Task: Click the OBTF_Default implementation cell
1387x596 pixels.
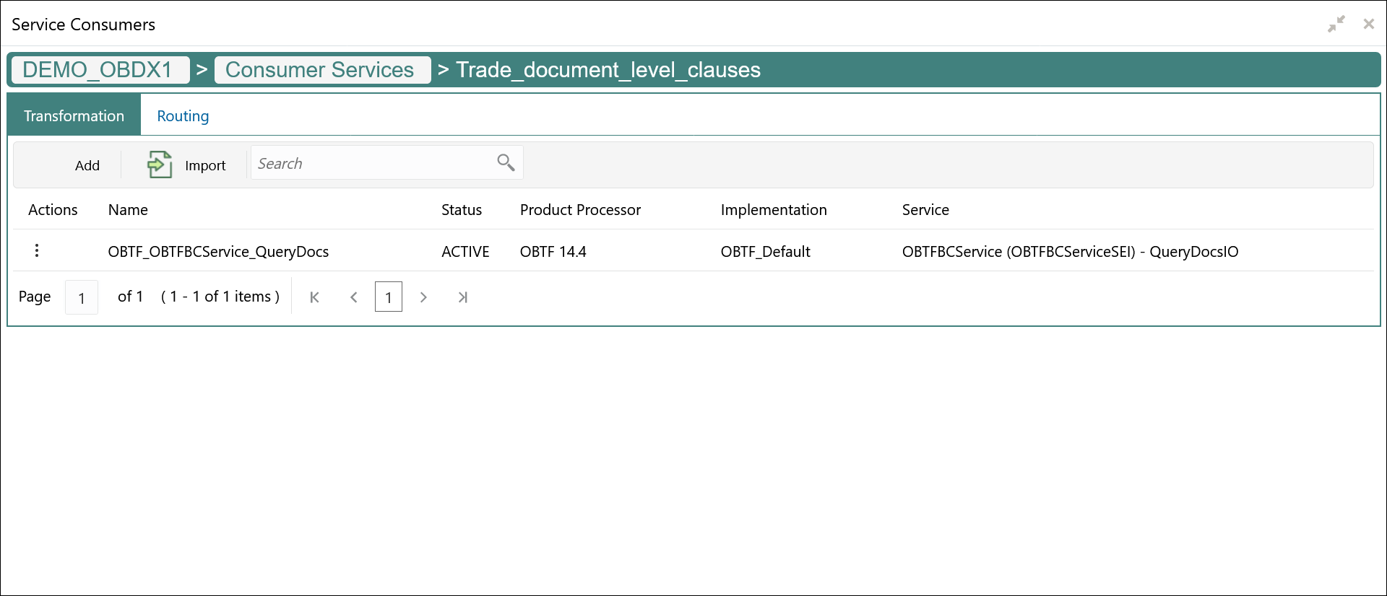Action: 766,251
